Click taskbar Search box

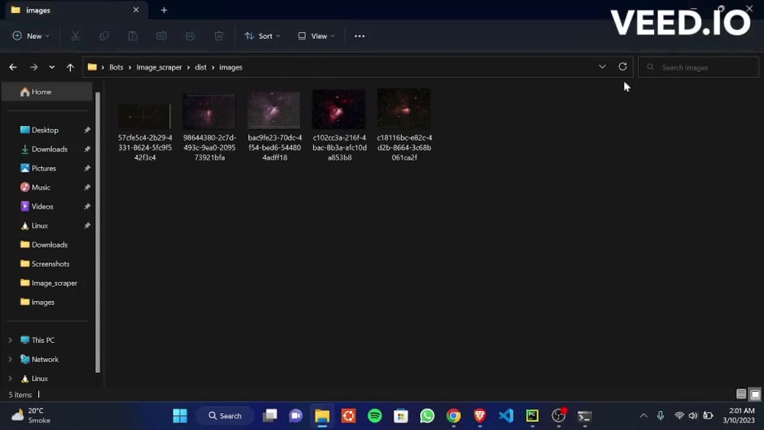(x=225, y=415)
